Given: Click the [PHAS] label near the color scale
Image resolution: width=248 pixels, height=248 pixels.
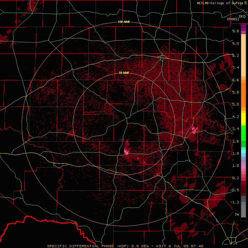Looking at the screenshot, I should 233,19.
